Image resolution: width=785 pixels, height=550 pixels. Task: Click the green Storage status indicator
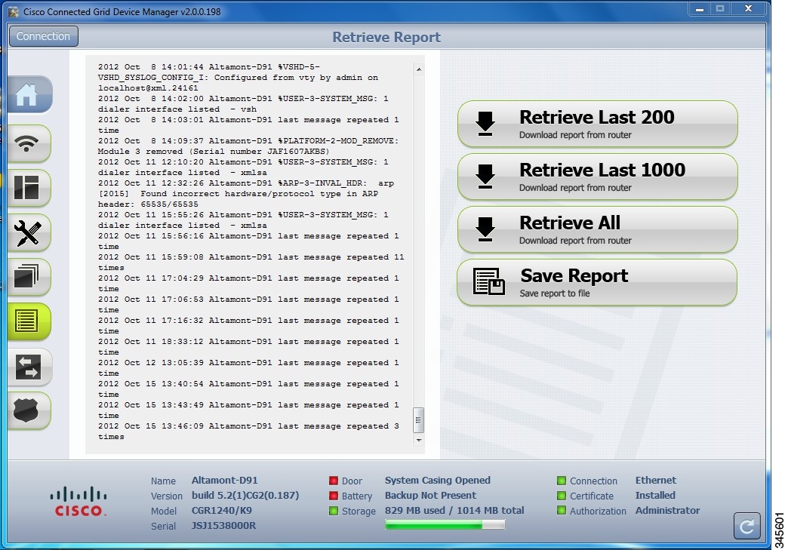pos(334,511)
